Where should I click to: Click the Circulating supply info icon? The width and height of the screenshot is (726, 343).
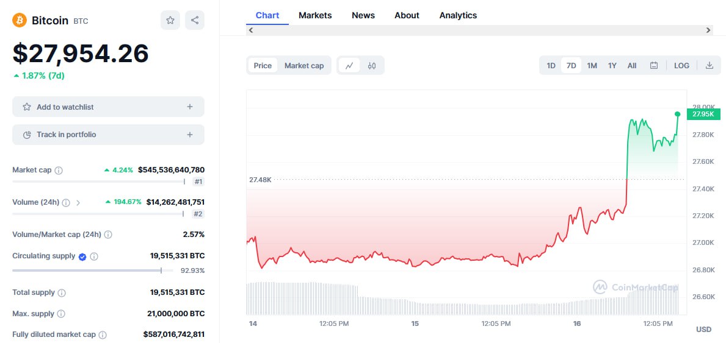[94, 256]
